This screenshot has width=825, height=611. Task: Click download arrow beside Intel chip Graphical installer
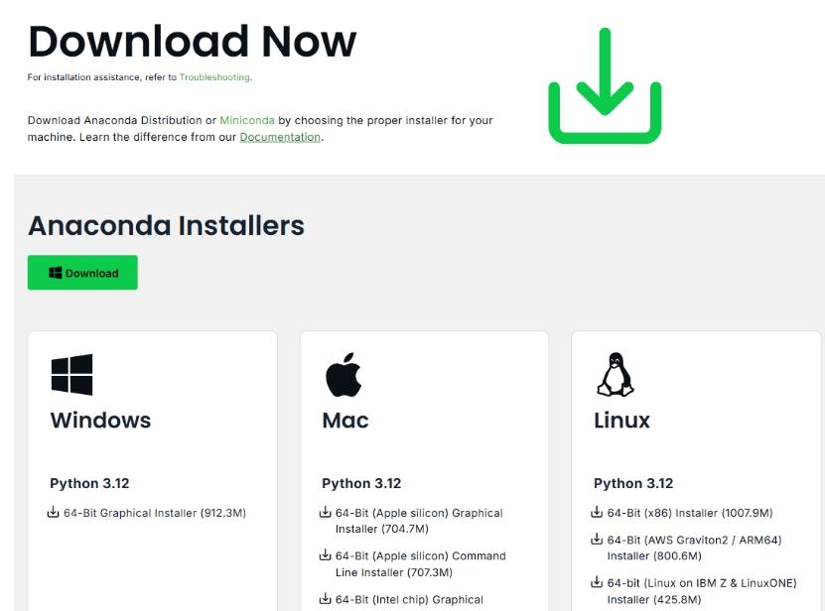326,598
